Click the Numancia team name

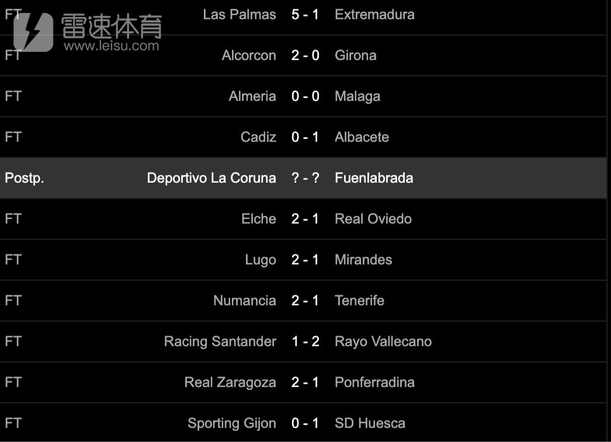(244, 301)
